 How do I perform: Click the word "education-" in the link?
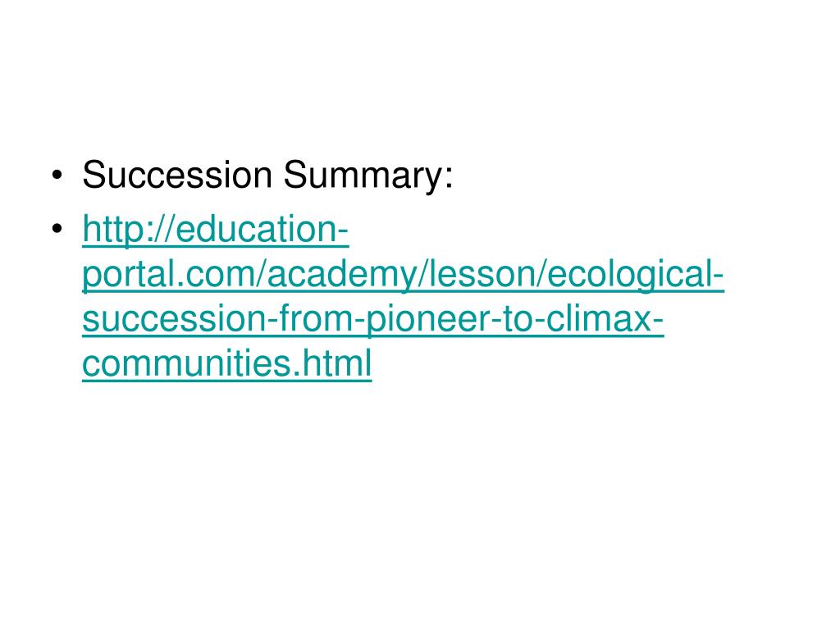click(x=262, y=230)
